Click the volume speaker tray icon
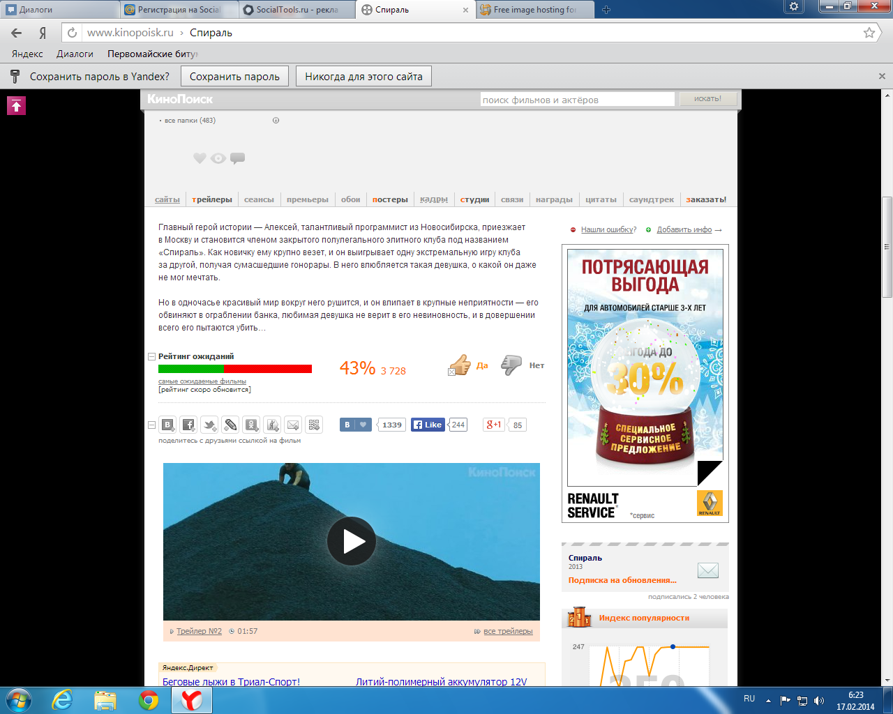893x714 pixels. coord(818,700)
